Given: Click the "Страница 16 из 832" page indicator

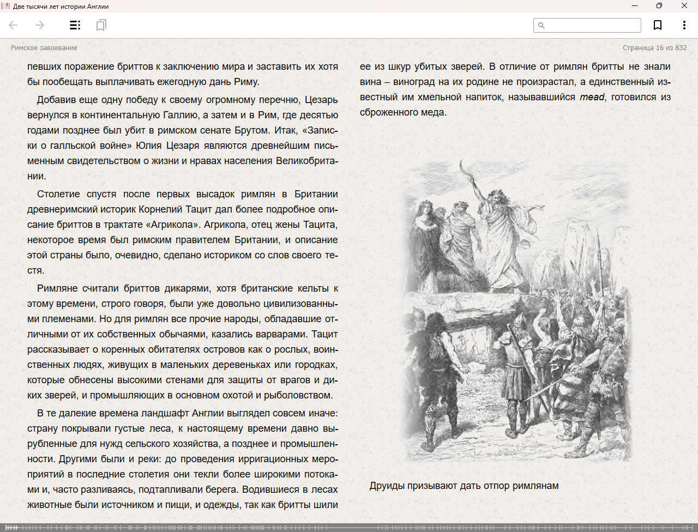Looking at the screenshot, I should (654, 48).
